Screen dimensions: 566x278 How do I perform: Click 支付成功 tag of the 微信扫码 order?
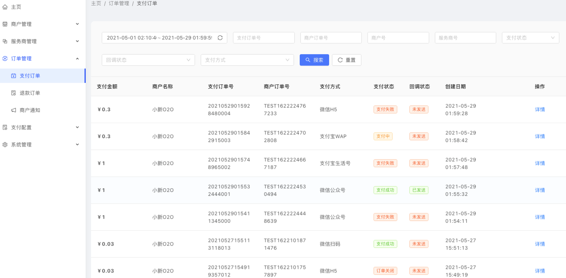[x=385, y=244]
